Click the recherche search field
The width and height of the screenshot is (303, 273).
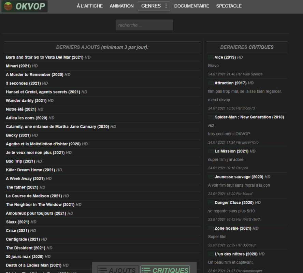pyautogui.click(x=144, y=25)
